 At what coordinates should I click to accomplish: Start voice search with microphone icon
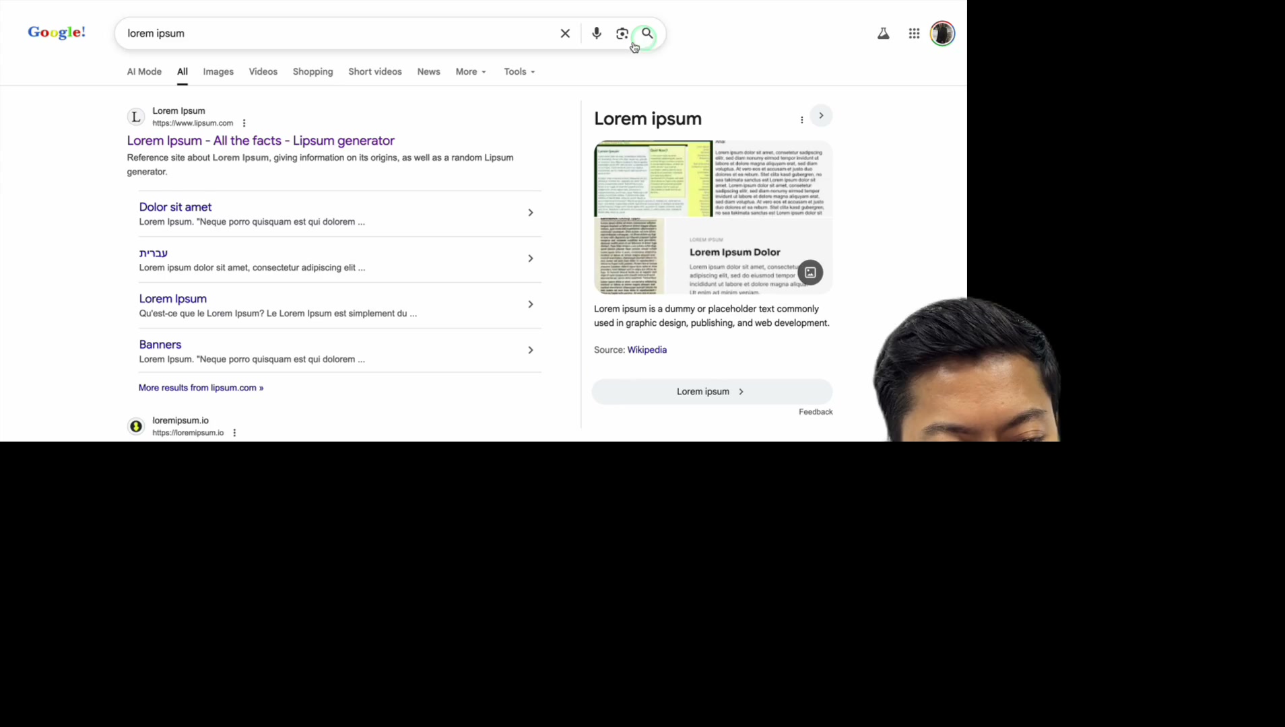click(x=596, y=34)
